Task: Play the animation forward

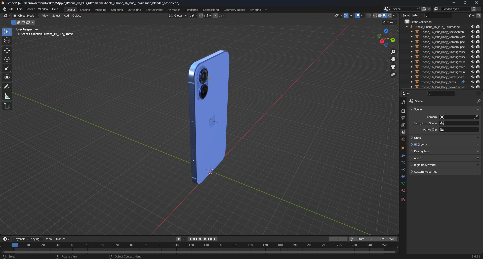Action: click(205, 239)
